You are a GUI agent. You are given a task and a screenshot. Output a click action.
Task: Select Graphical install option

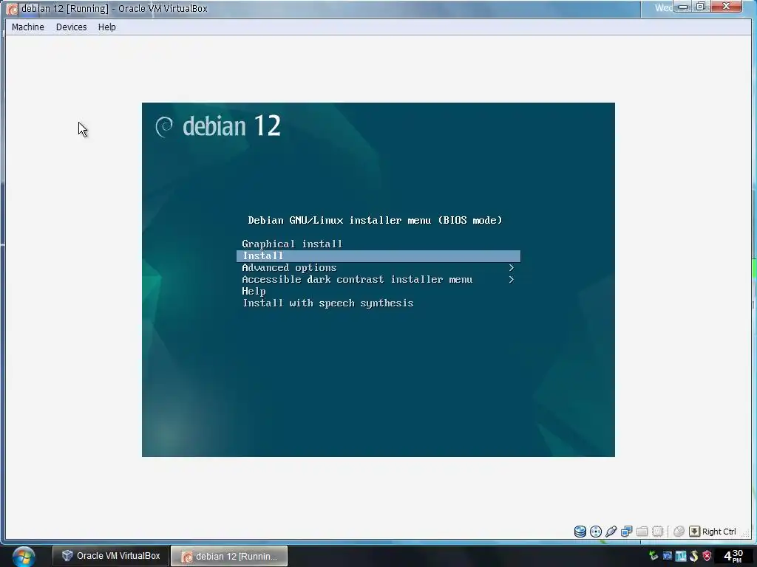pos(291,244)
